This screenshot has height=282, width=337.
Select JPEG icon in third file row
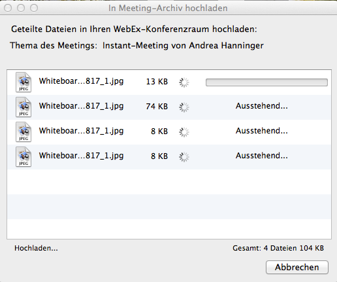pos(24,132)
